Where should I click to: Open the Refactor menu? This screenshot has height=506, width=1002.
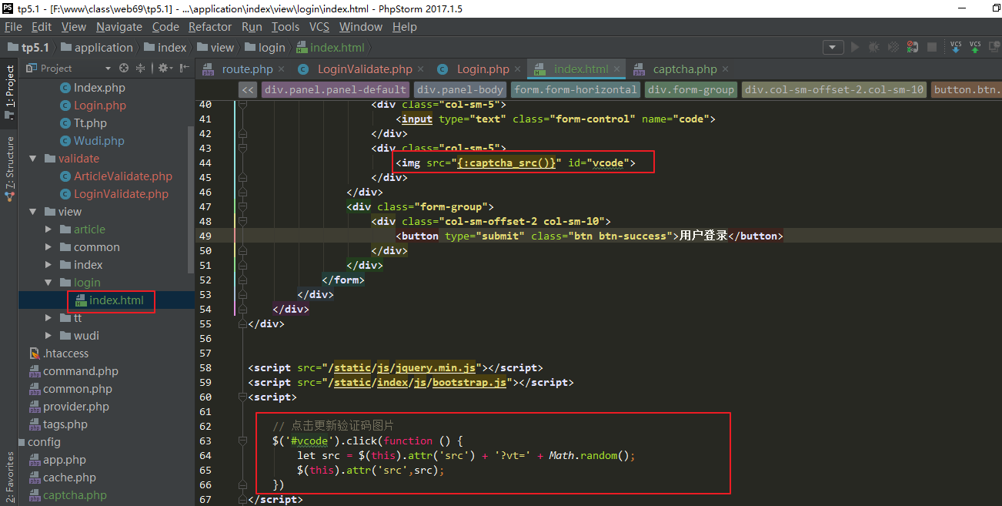[210, 26]
